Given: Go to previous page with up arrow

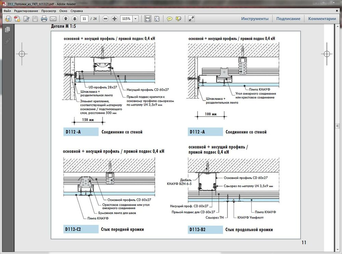Looking at the screenshot, I should click(x=66, y=19).
